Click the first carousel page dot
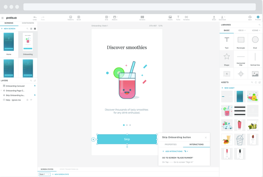The image size is (263, 177). point(124,125)
